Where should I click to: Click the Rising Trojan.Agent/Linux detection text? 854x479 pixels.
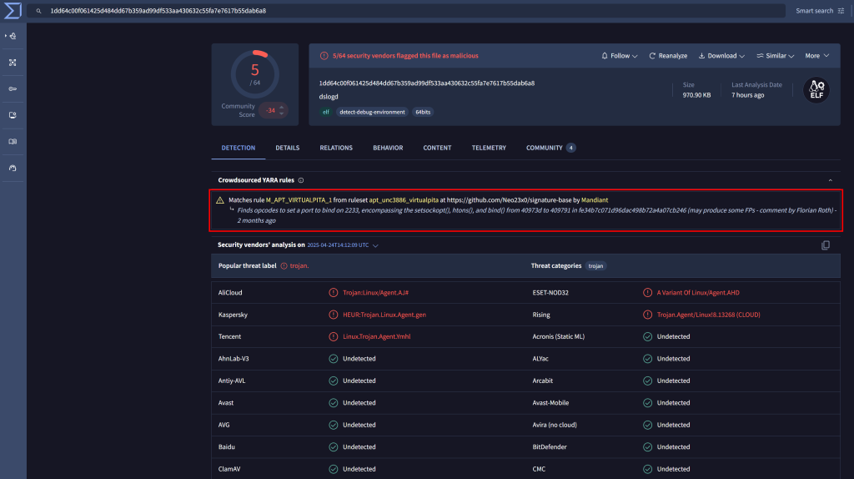[x=708, y=315]
